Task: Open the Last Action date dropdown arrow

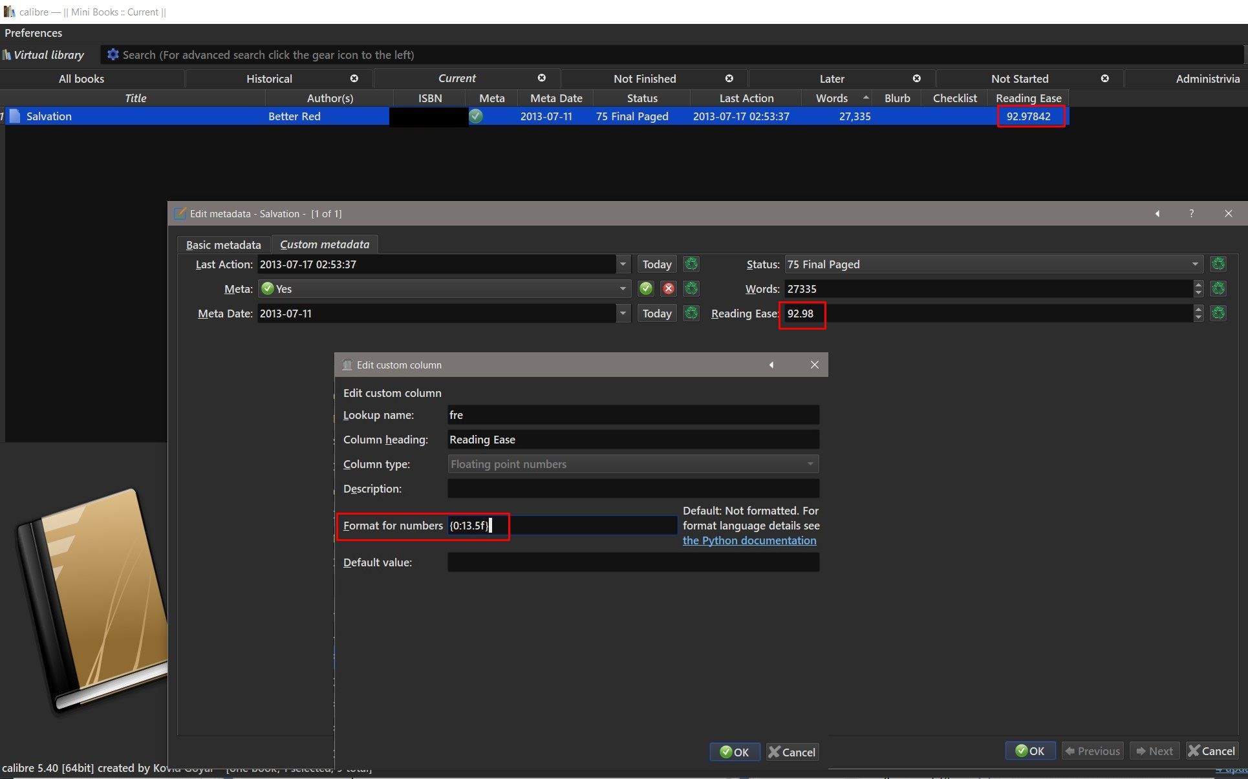Action: pos(622,264)
